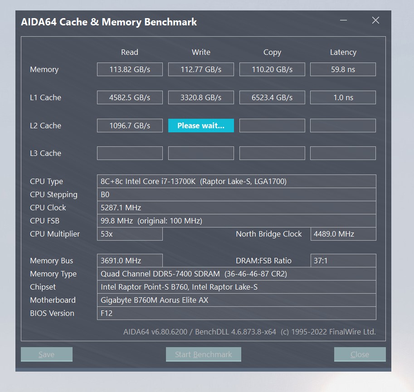Click the empty L3 Cache copy field
Viewport: 414px width, 392px height.
272,153
